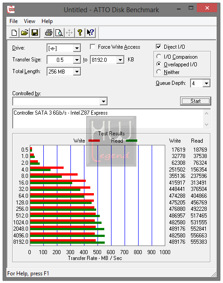Click the Transfer Rate - MB / Sec axis label

coord(95,258)
